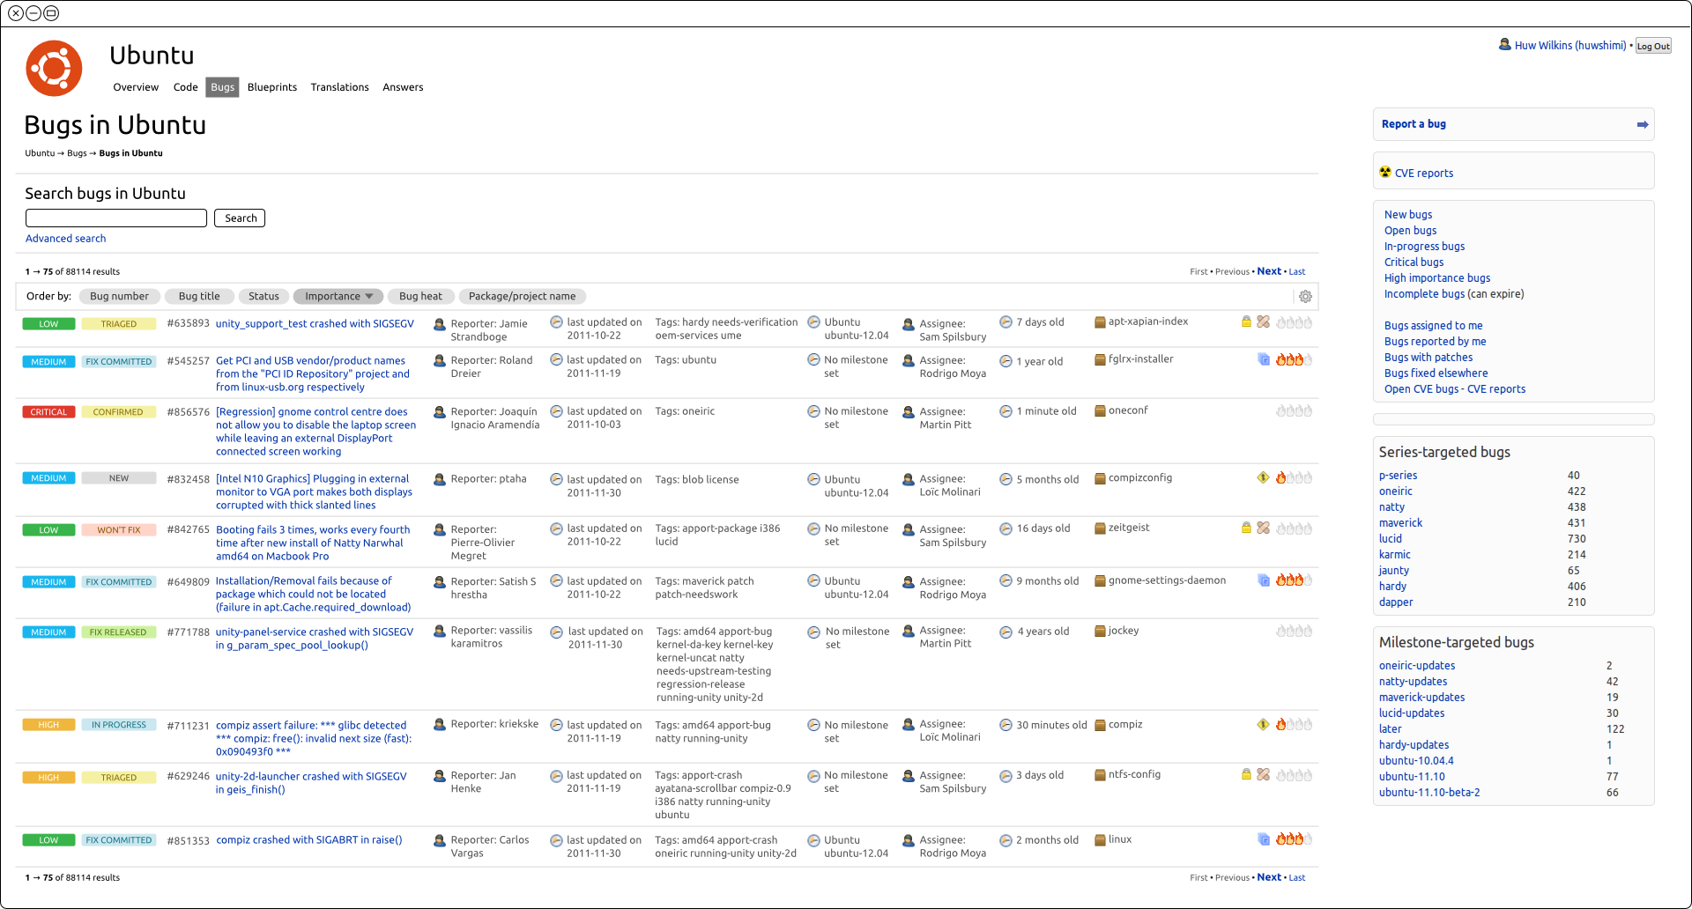The width and height of the screenshot is (1692, 909).
Task: Open the column settings gear icon
Action: tap(1305, 297)
